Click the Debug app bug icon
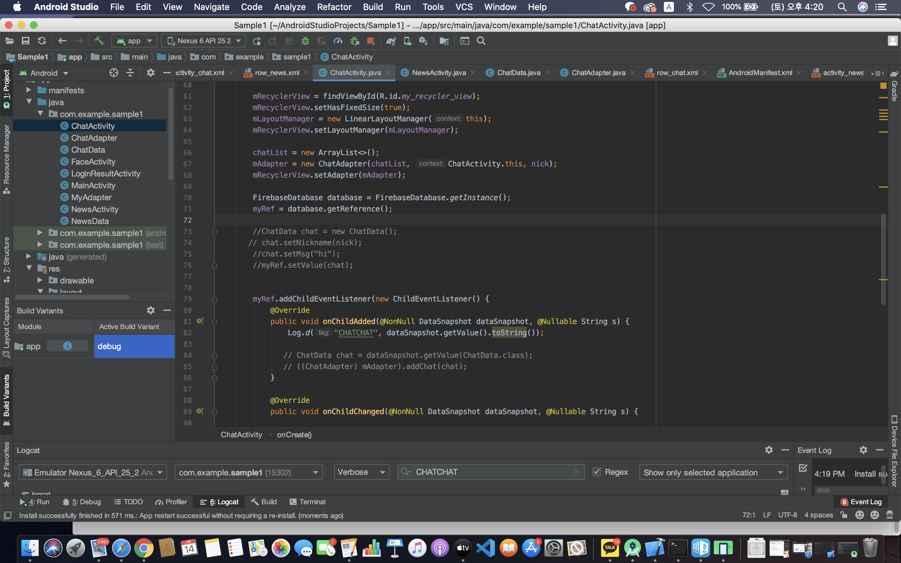 305,41
